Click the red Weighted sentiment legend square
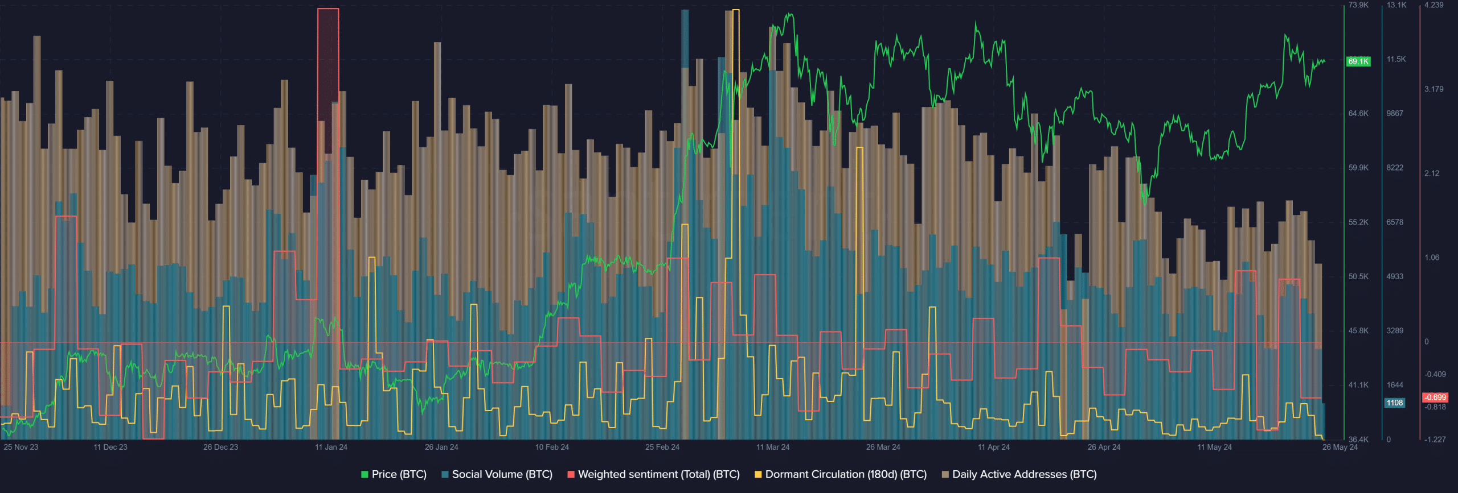 click(571, 474)
